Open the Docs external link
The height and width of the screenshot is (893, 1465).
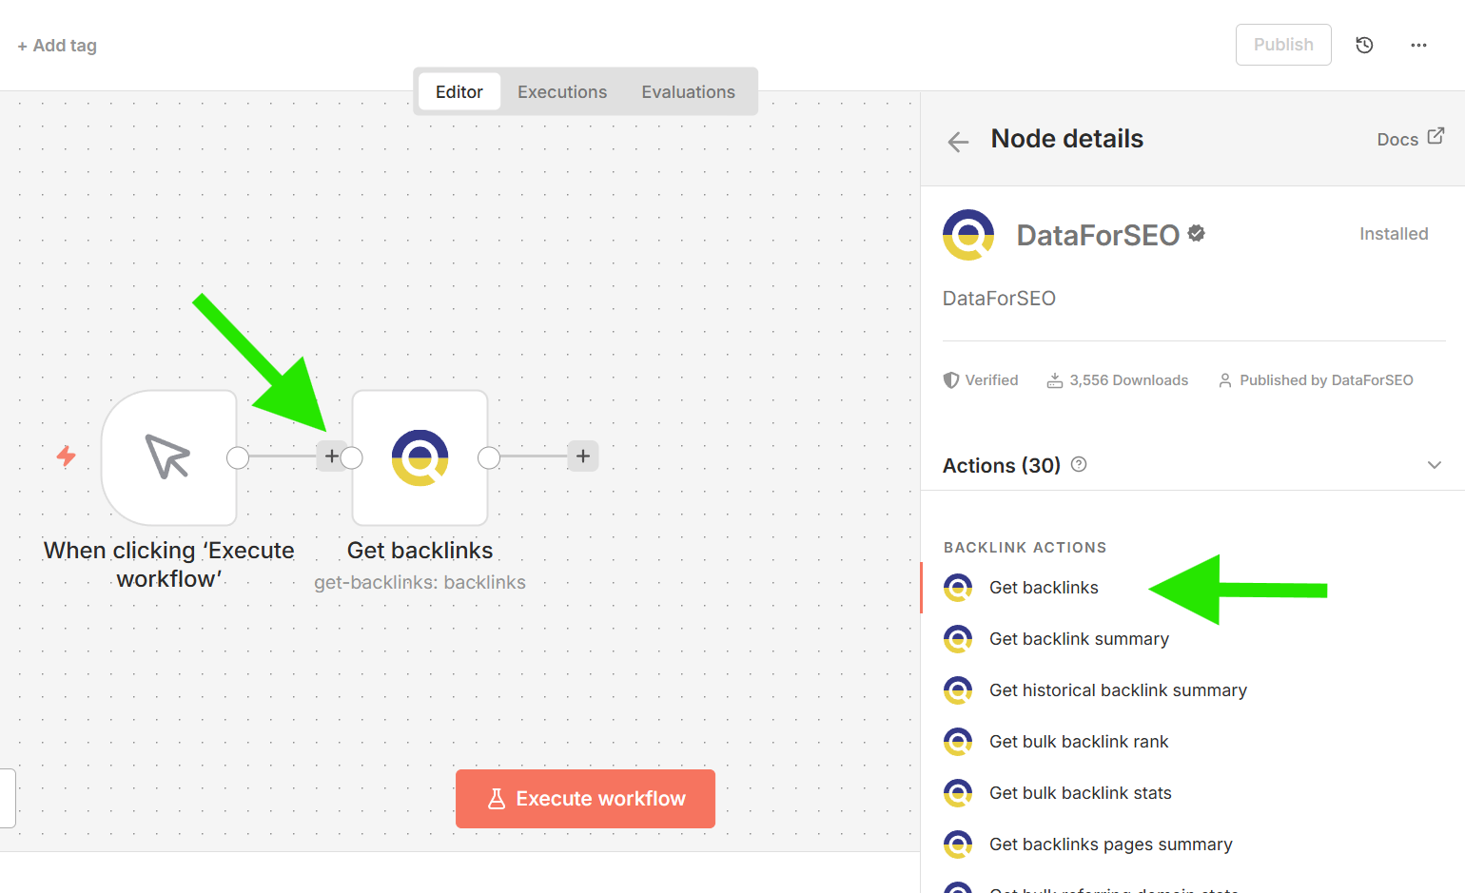(1410, 139)
